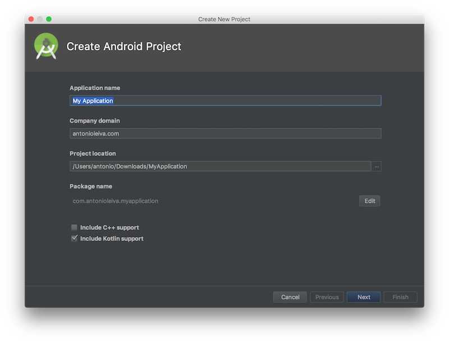Image resolution: width=449 pixels, height=343 pixels.
Task: Close the Create New Project window
Action: [x=31, y=19]
